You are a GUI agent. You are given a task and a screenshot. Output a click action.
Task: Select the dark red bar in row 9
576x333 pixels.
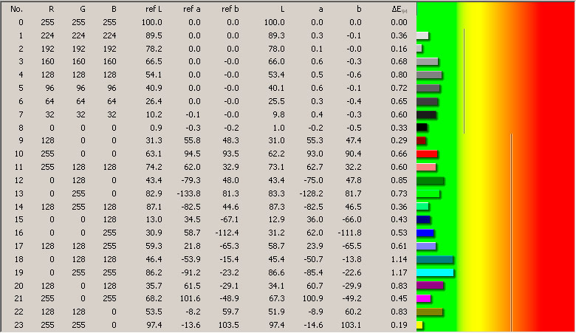click(421, 140)
